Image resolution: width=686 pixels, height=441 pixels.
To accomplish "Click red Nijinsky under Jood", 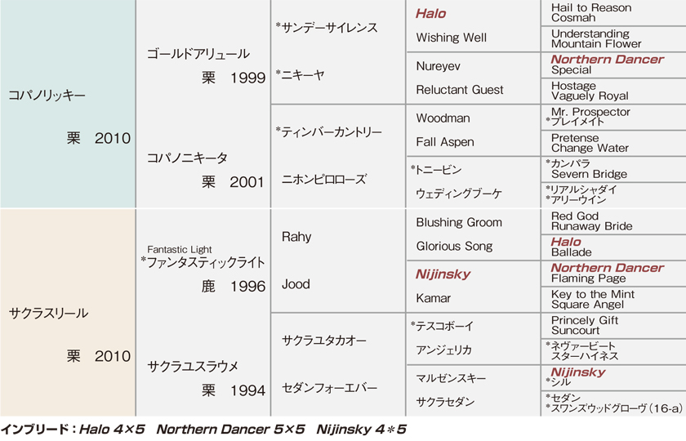I will (443, 274).
